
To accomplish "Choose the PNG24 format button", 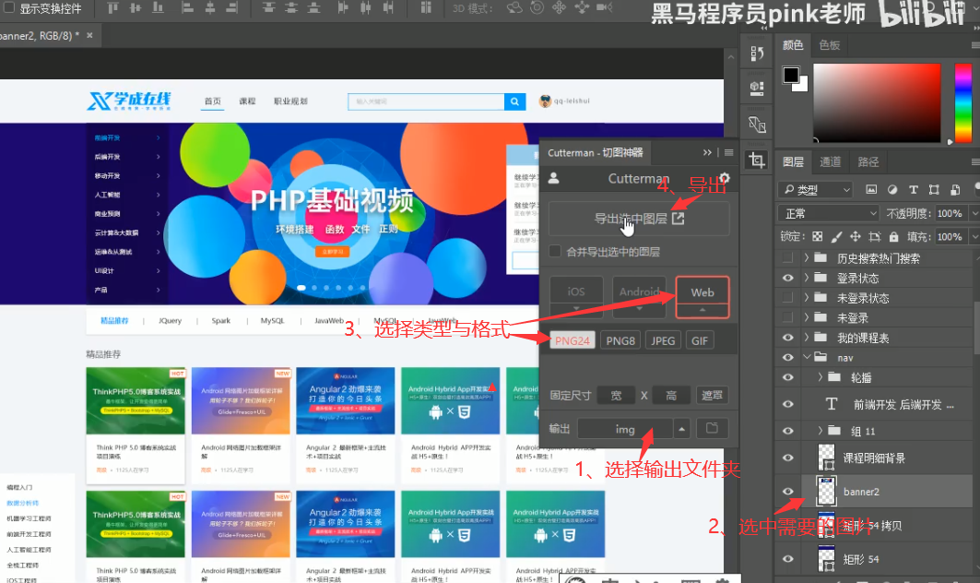I will coord(573,341).
